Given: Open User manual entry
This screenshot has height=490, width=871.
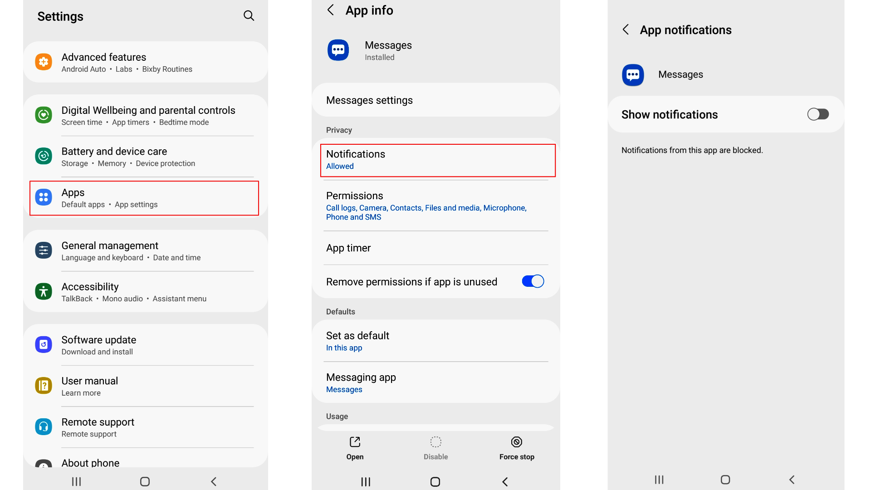Looking at the screenshot, I should tap(145, 386).
